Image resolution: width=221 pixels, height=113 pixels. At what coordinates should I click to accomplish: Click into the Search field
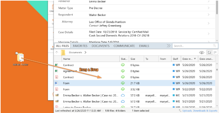pos(195,46)
